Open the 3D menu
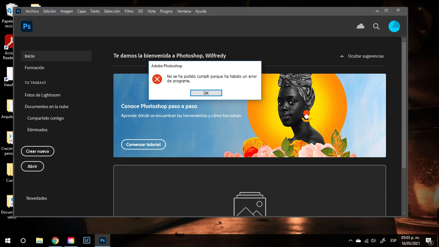The image size is (439, 247). point(140,11)
